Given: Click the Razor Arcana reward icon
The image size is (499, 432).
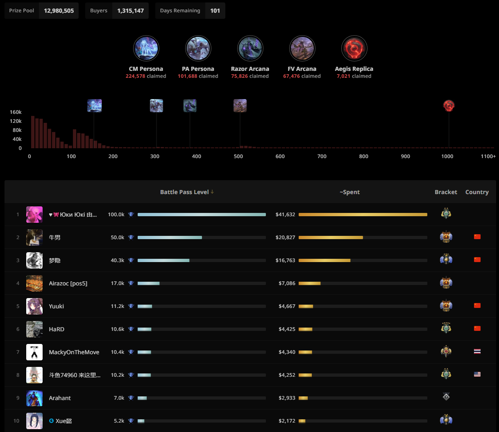Looking at the screenshot, I should click(x=250, y=48).
